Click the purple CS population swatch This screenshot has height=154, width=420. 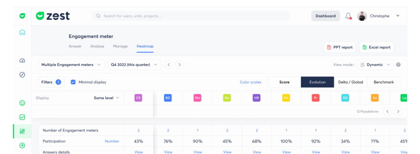(138, 98)
